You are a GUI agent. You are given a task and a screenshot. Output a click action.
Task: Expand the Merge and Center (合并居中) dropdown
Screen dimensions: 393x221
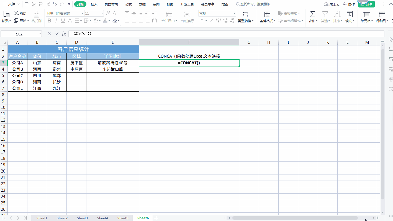point(176,21)
